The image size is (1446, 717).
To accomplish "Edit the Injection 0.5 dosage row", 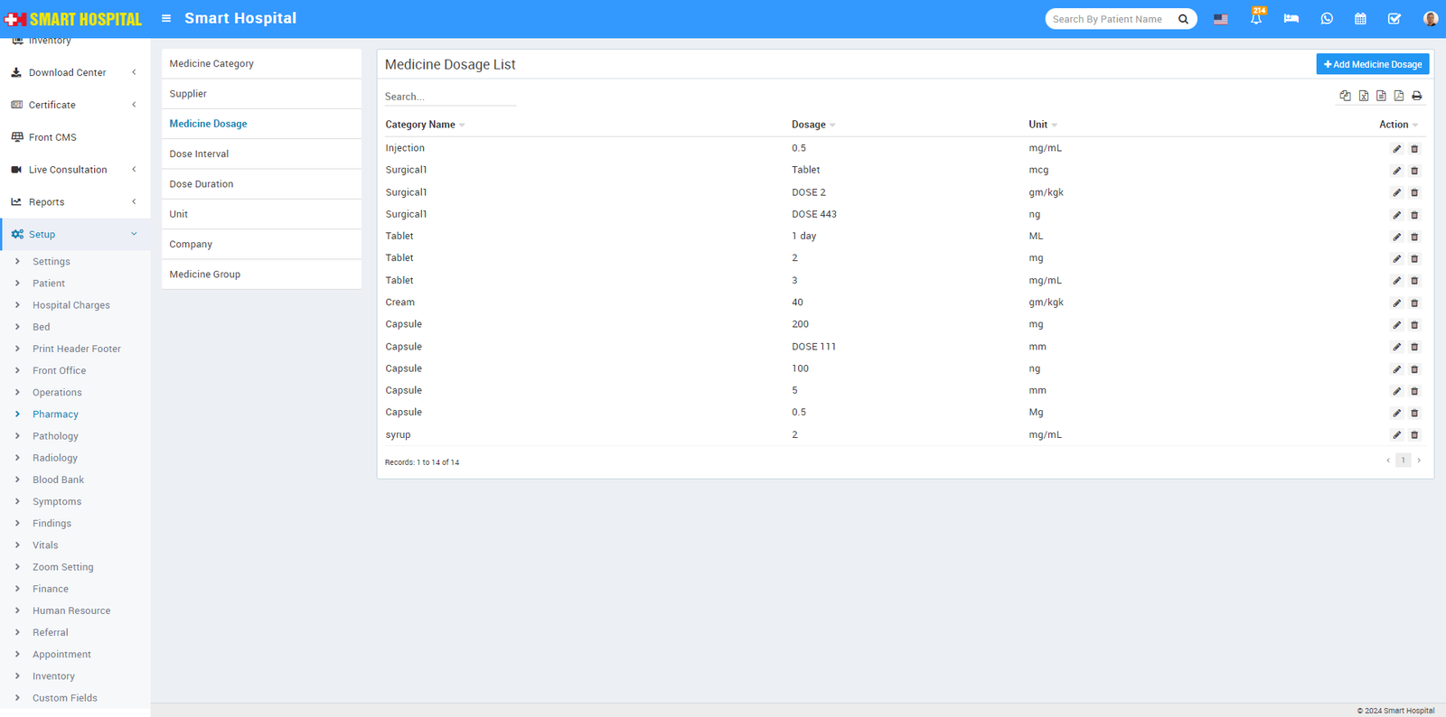I will click(x=1396, y=149).
